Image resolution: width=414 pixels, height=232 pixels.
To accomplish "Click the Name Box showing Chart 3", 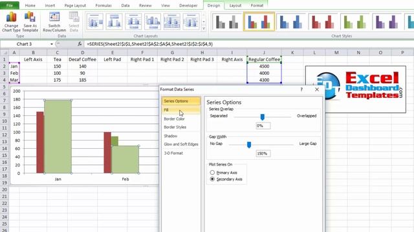I will coord(25,44).
